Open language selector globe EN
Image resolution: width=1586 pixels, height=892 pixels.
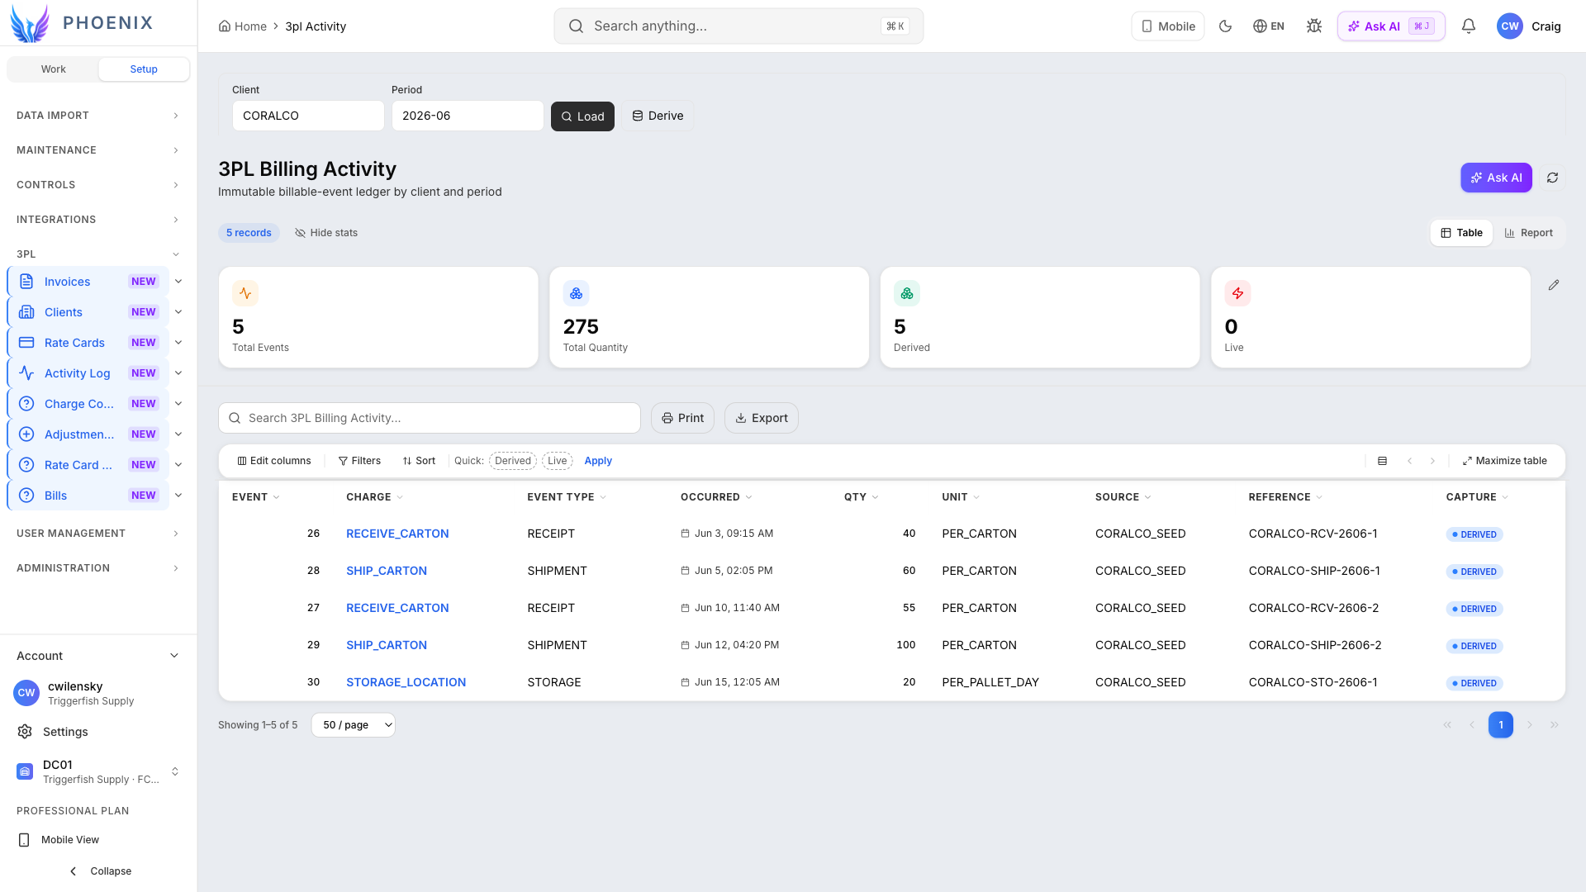click(1269, 26)
